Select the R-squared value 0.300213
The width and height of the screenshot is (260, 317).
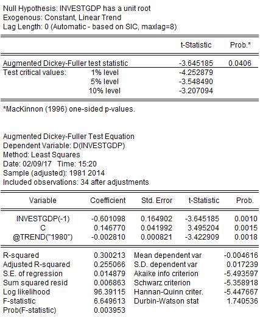point(110,255)
